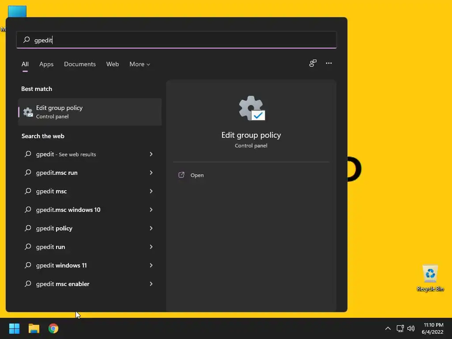
Task: Select the 'gpedit windows 11' suggestion
Action: click(90, 265)
